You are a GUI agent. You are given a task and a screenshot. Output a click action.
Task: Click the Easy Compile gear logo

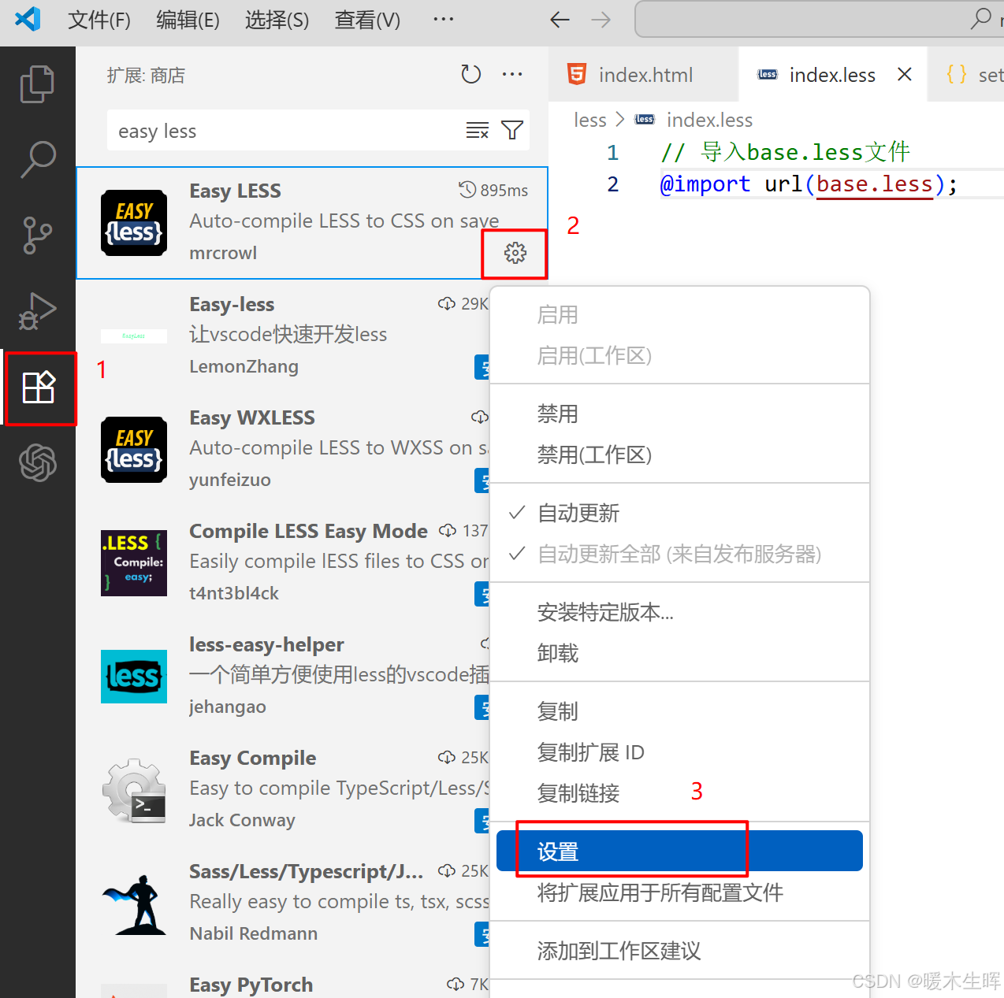pos(134,791)
